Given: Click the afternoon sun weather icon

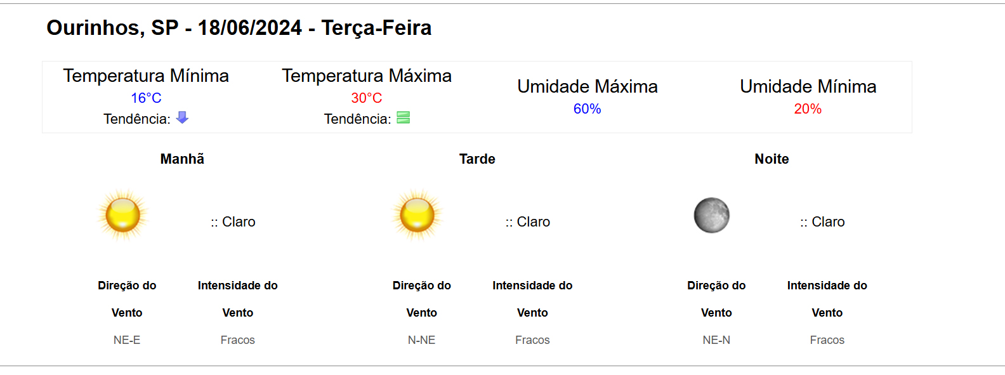Looking at the screenshot, I should pos(417,215).
